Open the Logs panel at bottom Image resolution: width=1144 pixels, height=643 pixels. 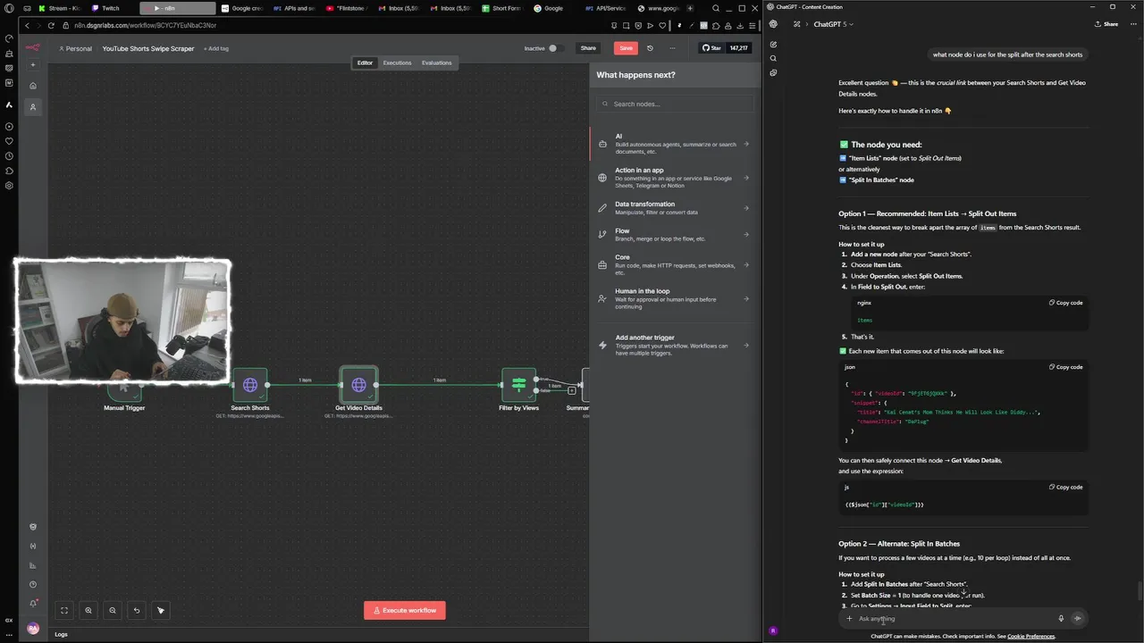point(61,634)
